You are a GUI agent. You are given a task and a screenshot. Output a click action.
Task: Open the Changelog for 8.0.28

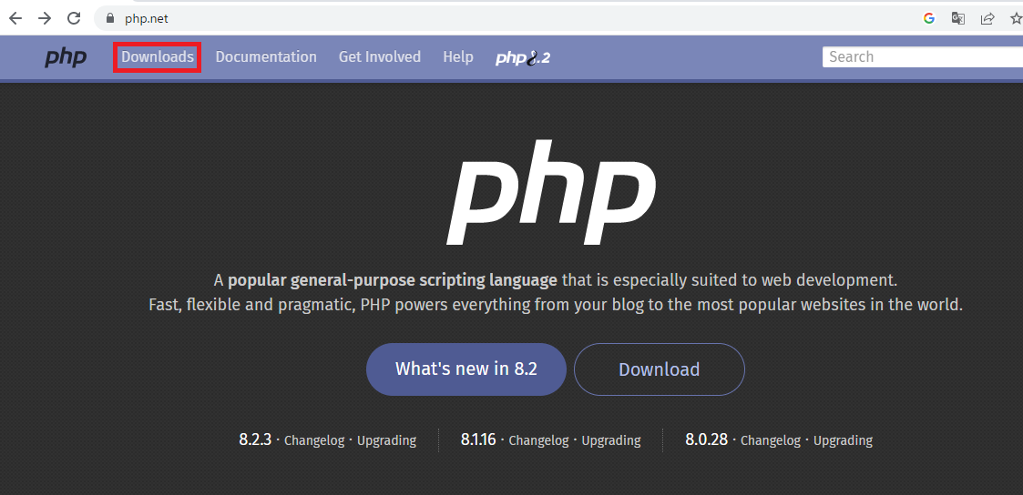coord(771,440)
